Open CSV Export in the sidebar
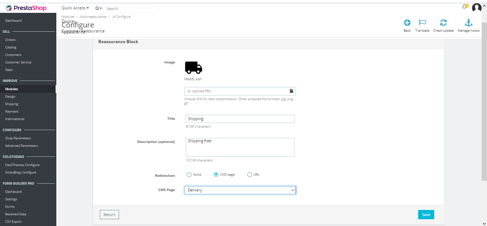Image resolution: width=487 pixels, height=226 pixels. (13, 222)
